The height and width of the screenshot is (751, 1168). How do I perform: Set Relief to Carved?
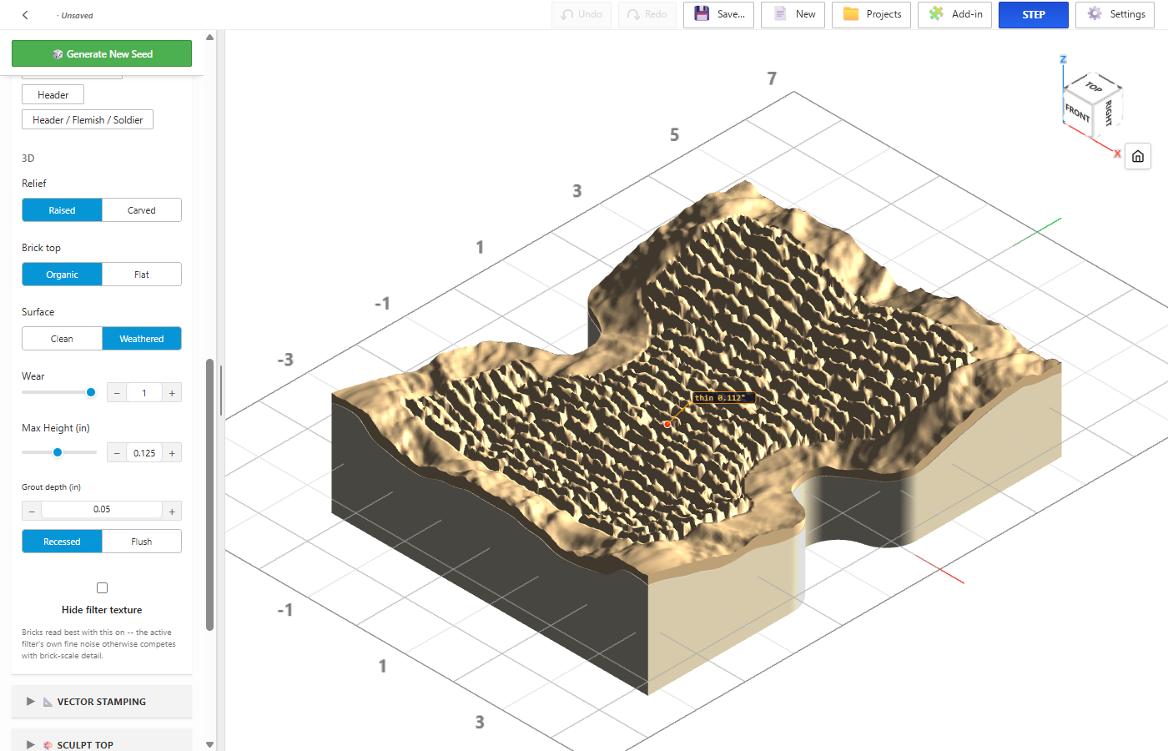tap(142, 210)
